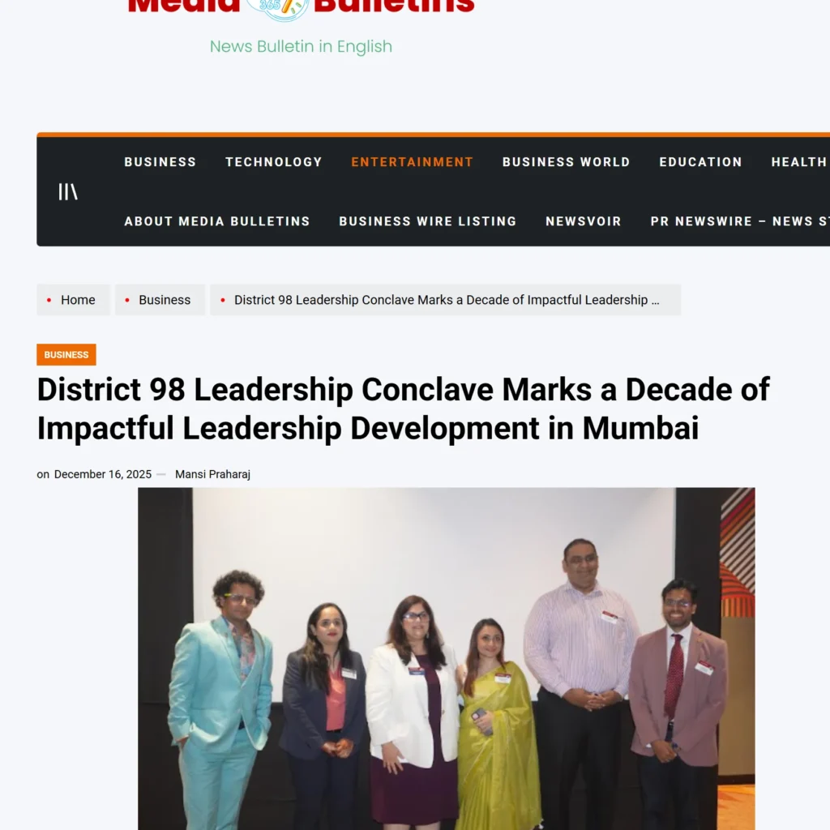Select the Entertainment nav item
Image resolution: width=830 pixels, height=830 pixels.
412,162
